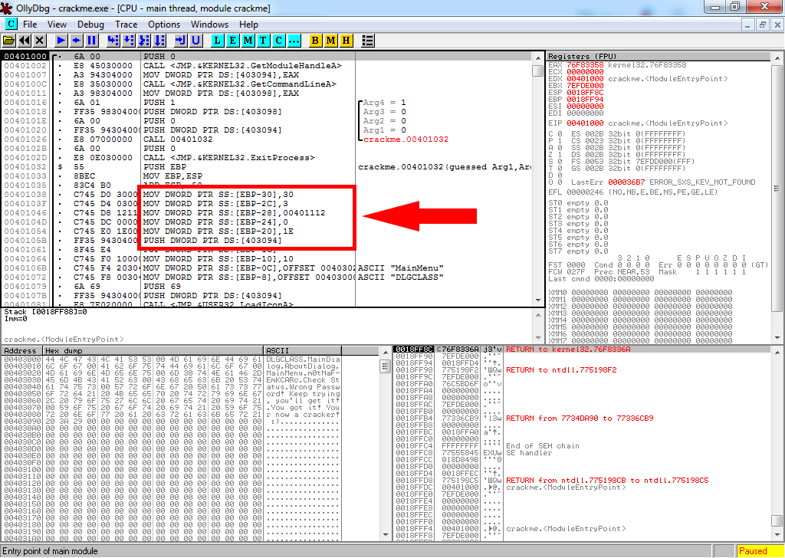Viewport: 785px width, 558px height.
Task: Click the Close program X icon
Action: tap(40, 40)
